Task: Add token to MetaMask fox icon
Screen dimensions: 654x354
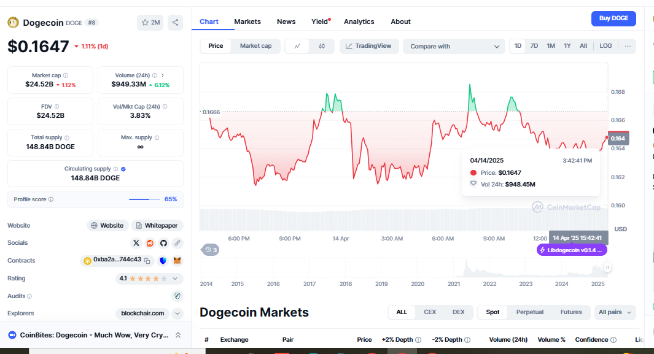Action: 177,261
